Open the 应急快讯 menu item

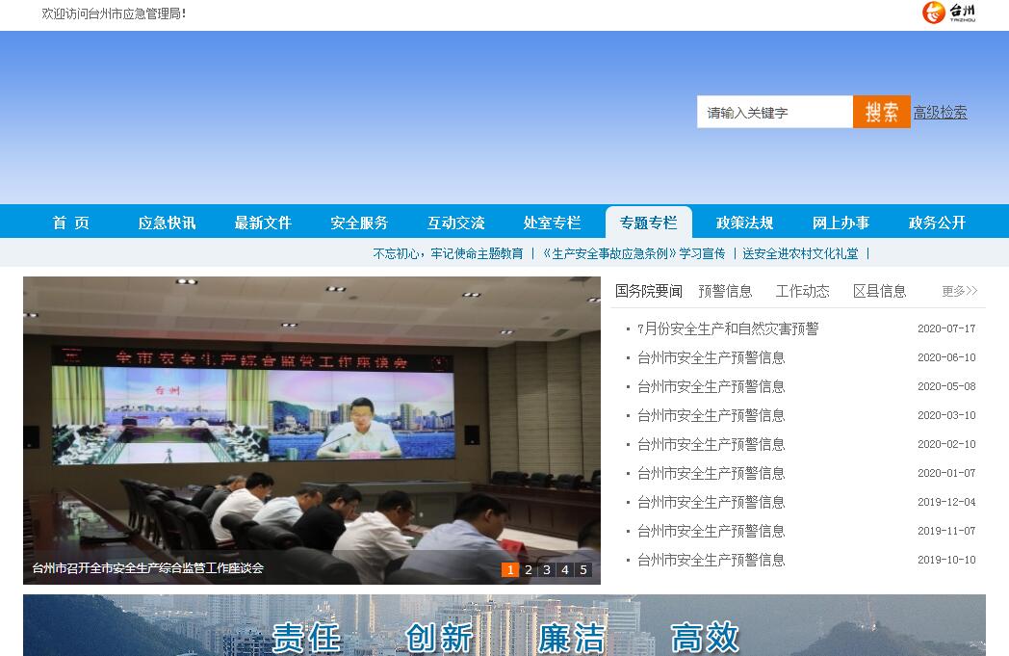coord(167,223)
